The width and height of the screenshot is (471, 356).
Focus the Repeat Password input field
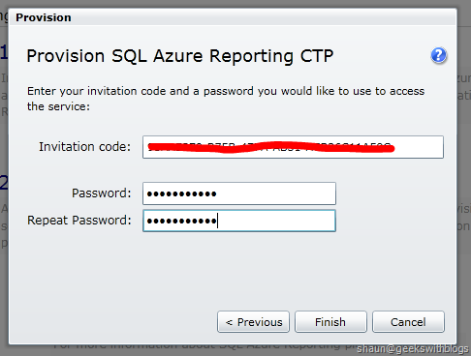coord(239,221)
